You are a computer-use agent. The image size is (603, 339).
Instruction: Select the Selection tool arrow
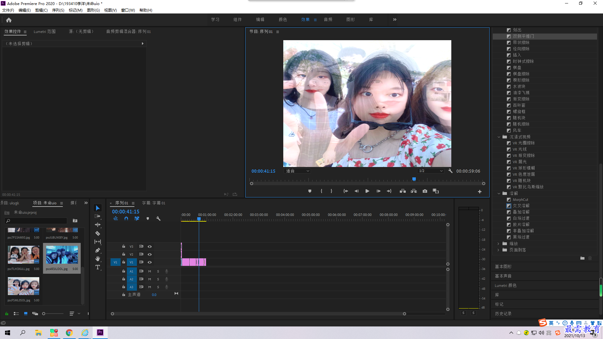[98, 208]
